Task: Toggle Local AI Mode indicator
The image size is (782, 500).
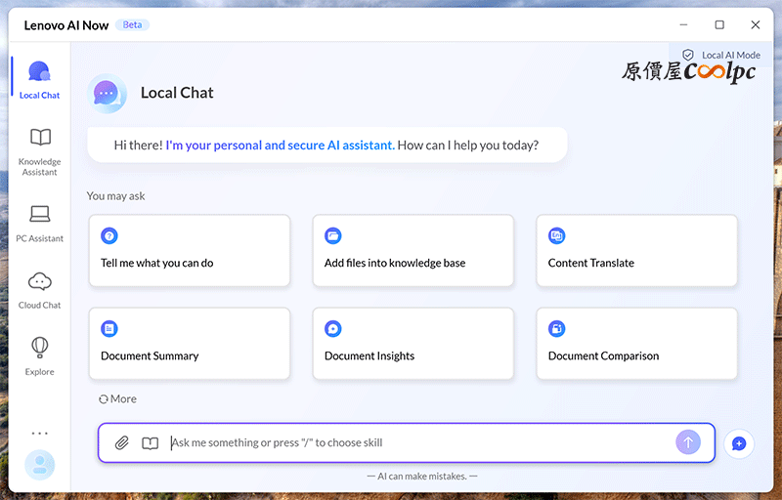Action: [x=721, y=55]
